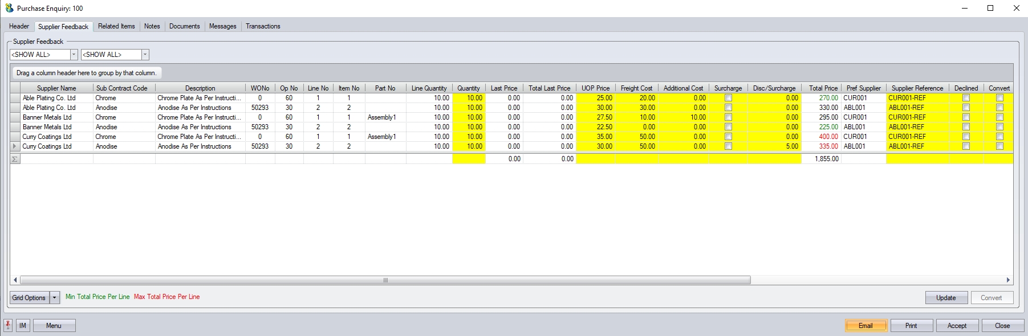
Task: Open the Grid Options dropdown arrow
Action: coord(55,298)
